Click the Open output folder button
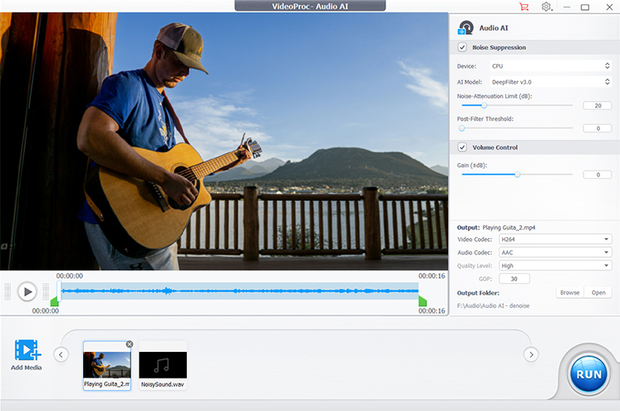This screenshot has width=620, height=411. pos(598,293)
